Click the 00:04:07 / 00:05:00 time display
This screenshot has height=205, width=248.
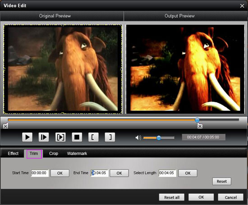point(203,137)
